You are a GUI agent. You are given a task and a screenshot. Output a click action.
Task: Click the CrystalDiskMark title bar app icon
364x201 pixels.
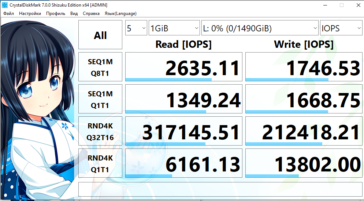[5, 5]
